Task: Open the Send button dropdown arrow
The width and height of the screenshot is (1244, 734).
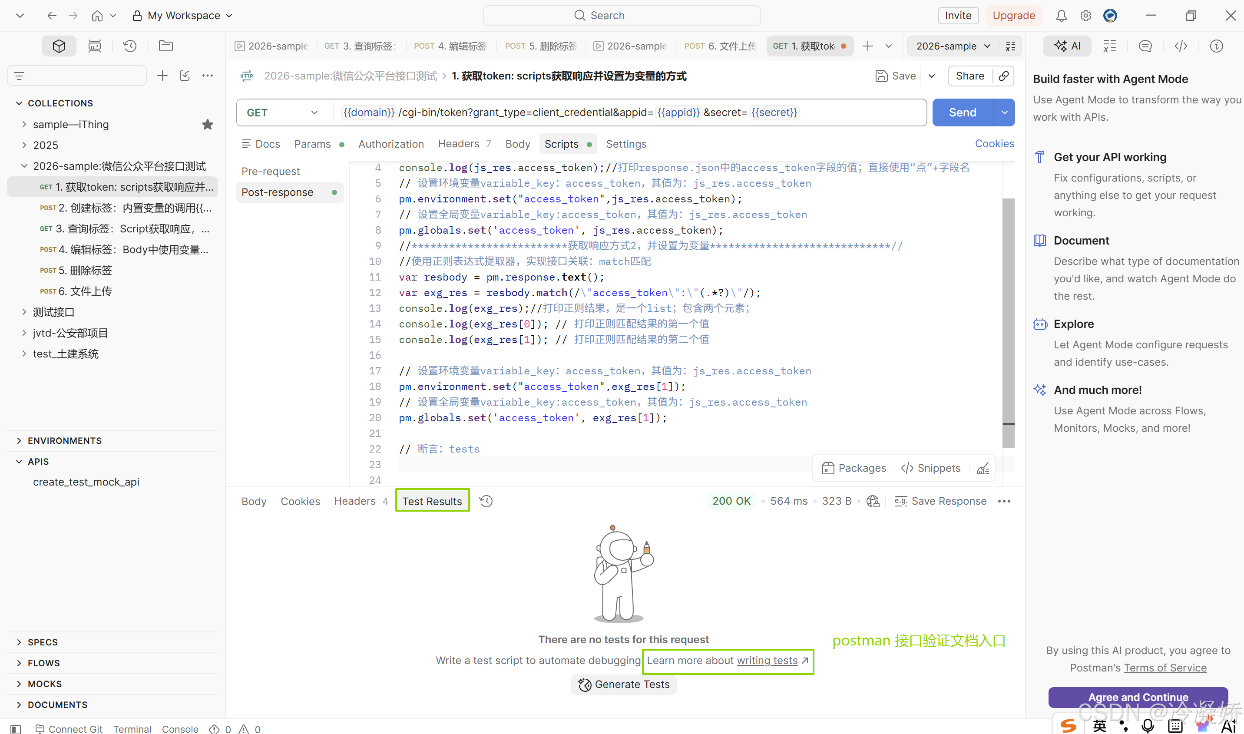Action: tap(1004, 113)
